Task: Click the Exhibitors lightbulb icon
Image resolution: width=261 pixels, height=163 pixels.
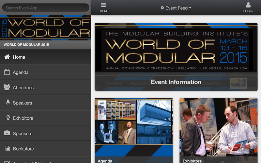Action: point(8,118)
